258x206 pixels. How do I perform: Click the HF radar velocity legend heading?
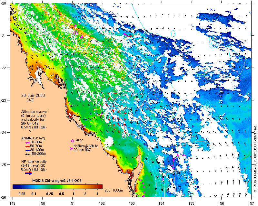point(34,162)
